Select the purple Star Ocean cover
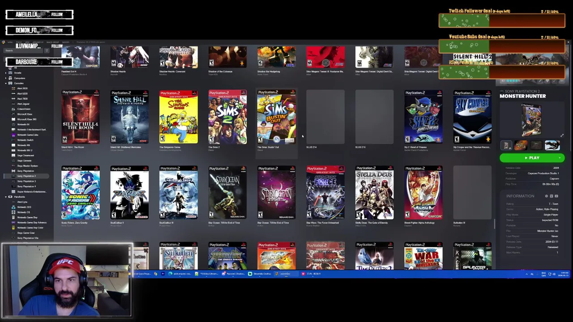The width and height of the screenshot is (573, 322). (276, 193)
